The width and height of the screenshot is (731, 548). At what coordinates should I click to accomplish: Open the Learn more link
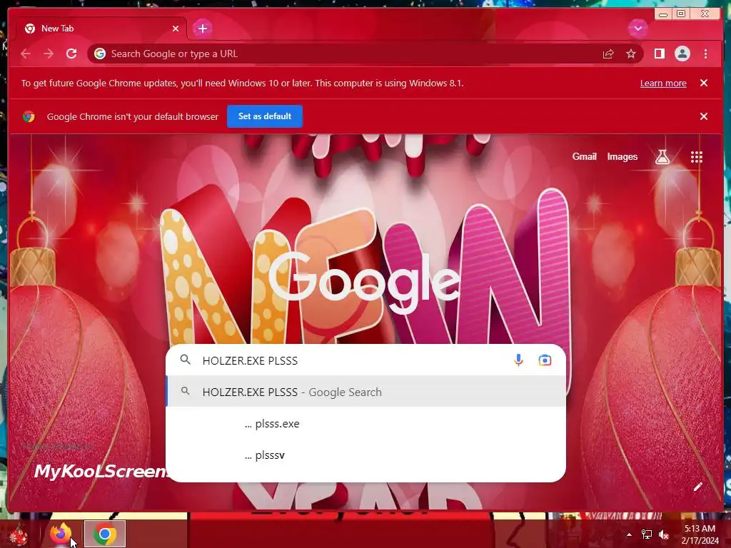pos(663,83)
